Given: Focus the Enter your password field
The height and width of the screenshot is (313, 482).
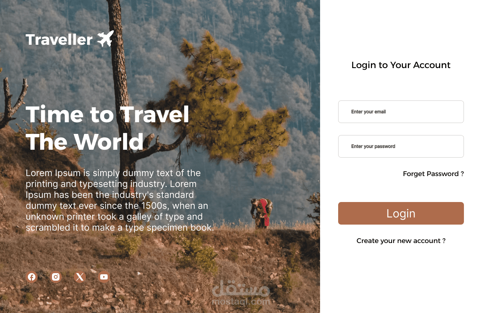Looking at the screenshot, I should 401,146.
